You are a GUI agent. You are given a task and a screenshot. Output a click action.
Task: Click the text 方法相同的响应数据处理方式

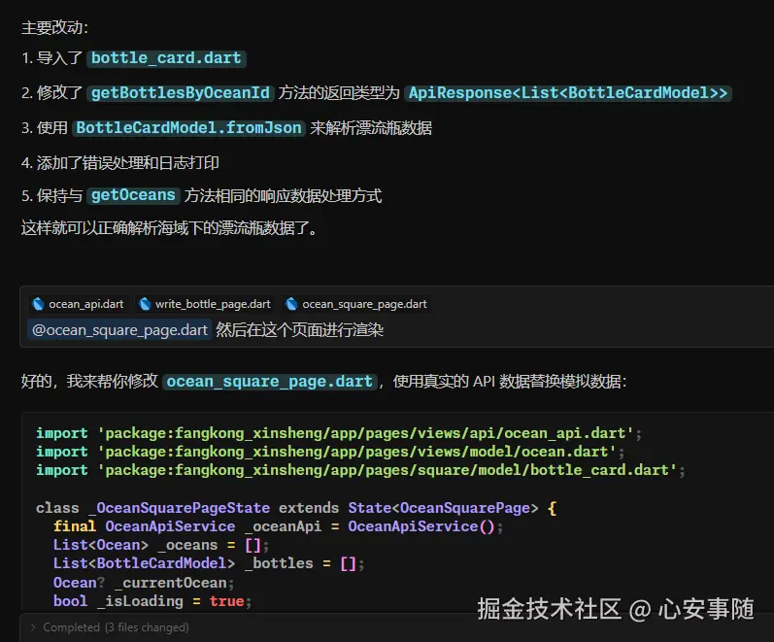tap(283, 195)
